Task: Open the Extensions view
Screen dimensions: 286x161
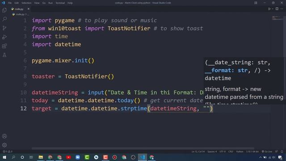Action: [x=4, y=46]
